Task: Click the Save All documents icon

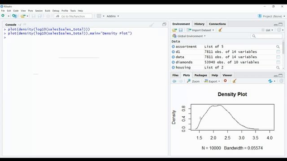Action: tap(40, 16)
